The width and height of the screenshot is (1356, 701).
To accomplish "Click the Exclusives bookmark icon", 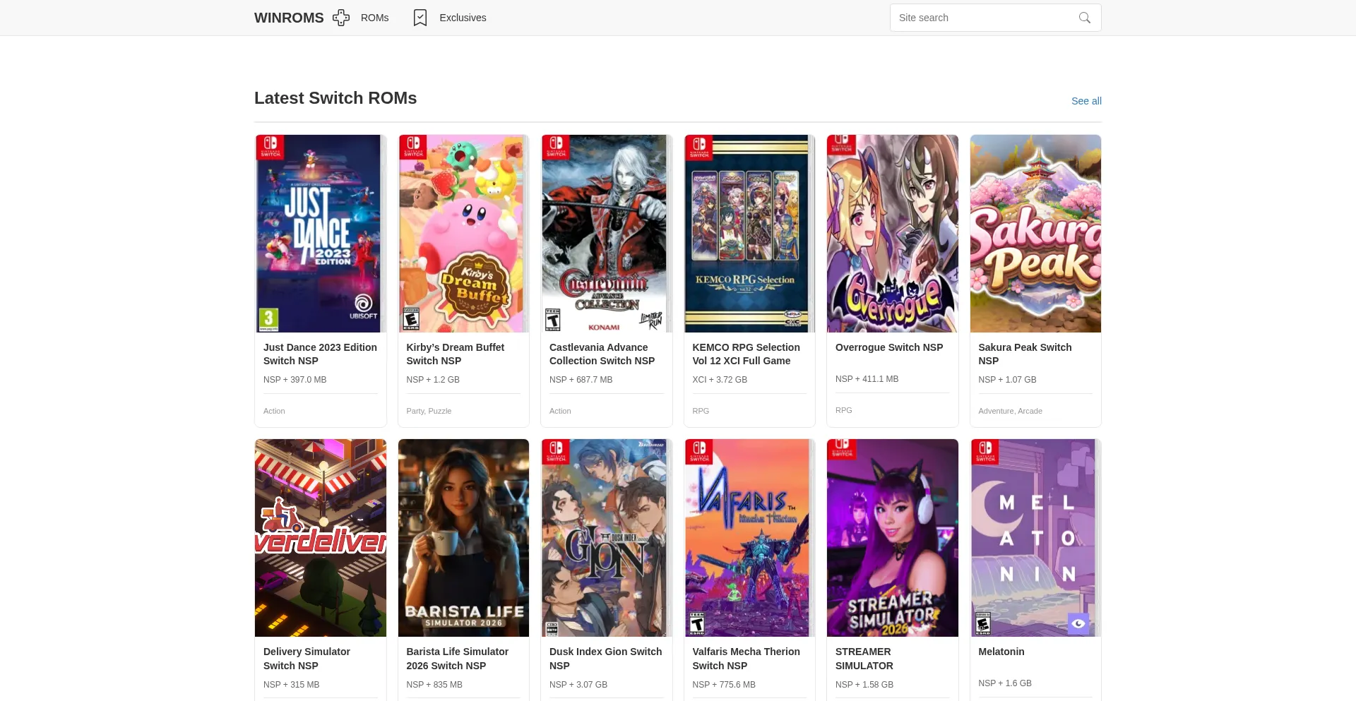I will click(x=420, y=18).
